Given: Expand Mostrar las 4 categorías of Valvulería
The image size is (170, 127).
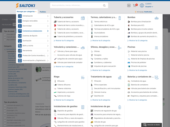Looking at the screenshot, I should tap(64, 67).
